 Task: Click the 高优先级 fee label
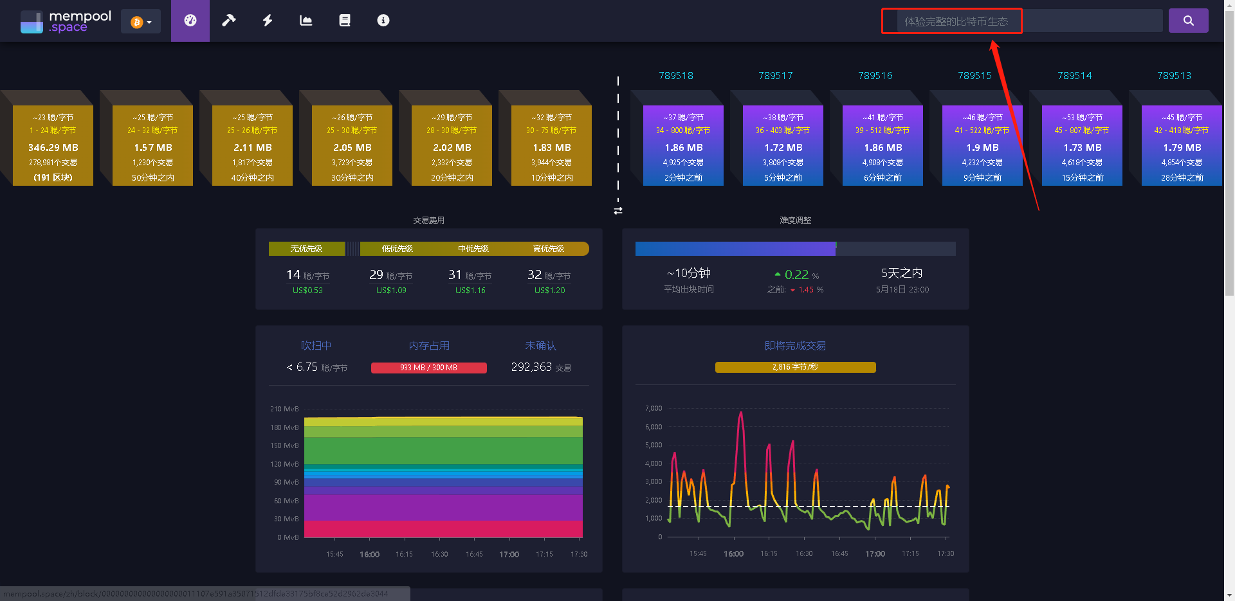(x=548, y=249)
